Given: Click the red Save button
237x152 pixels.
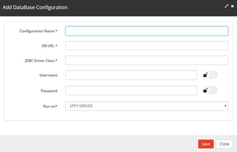Looking at the screenshot, I should [206, 144].
